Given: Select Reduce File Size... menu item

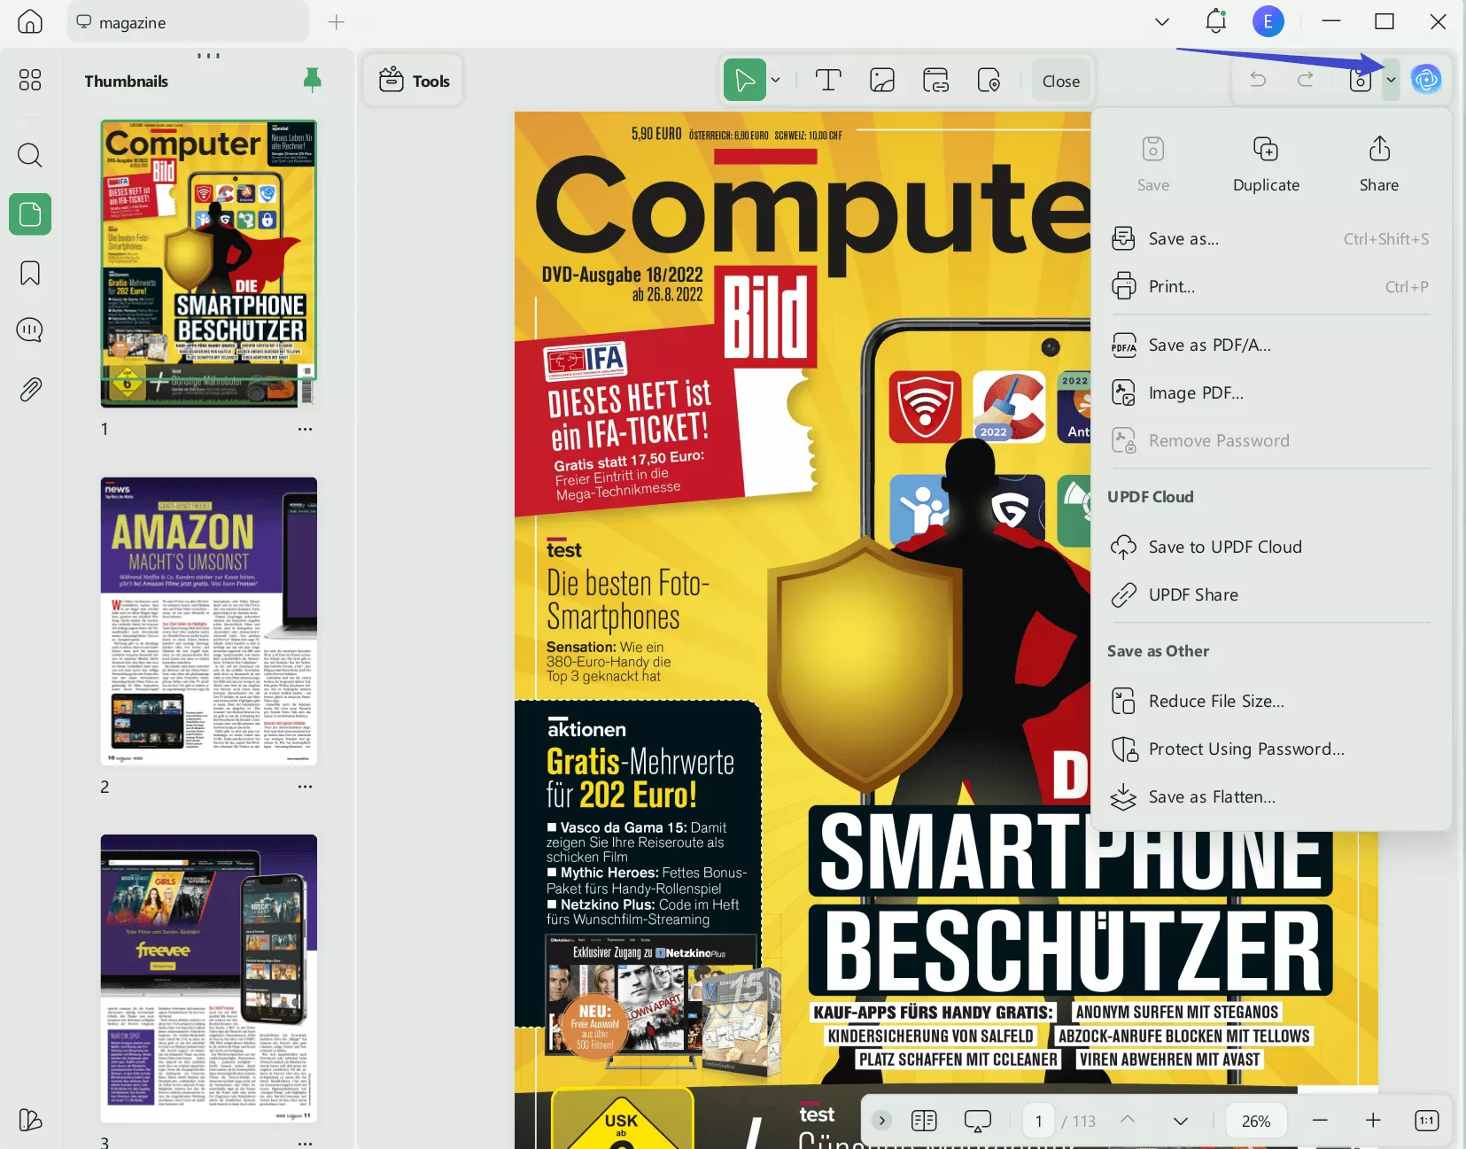Looking at the screenshot, I should (1215, 702).
